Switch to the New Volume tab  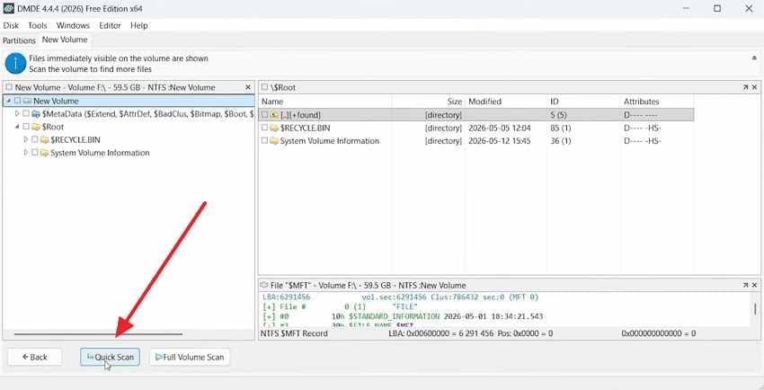click(x=65, y=40)
